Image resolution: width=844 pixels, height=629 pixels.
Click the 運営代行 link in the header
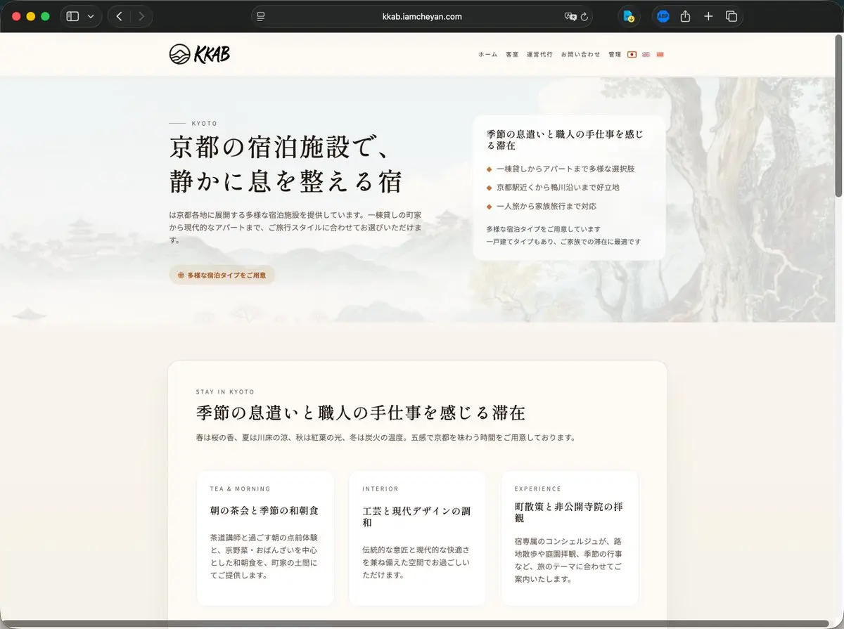click(x=539, y=54)
